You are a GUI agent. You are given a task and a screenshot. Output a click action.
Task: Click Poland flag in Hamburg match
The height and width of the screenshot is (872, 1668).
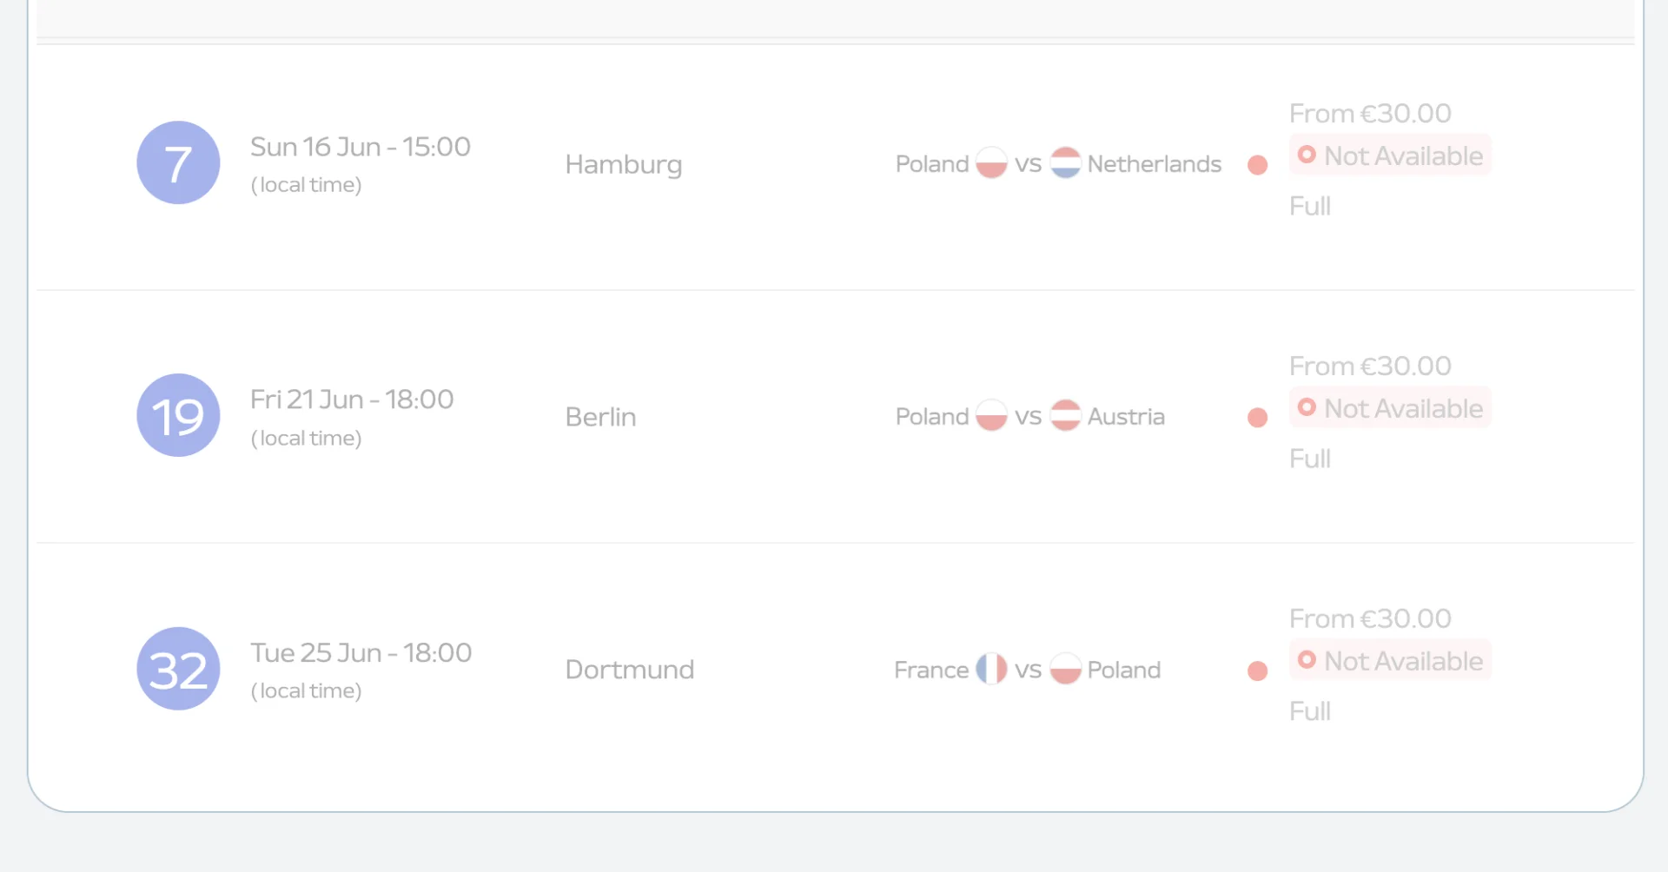click(x=991, y=163)
